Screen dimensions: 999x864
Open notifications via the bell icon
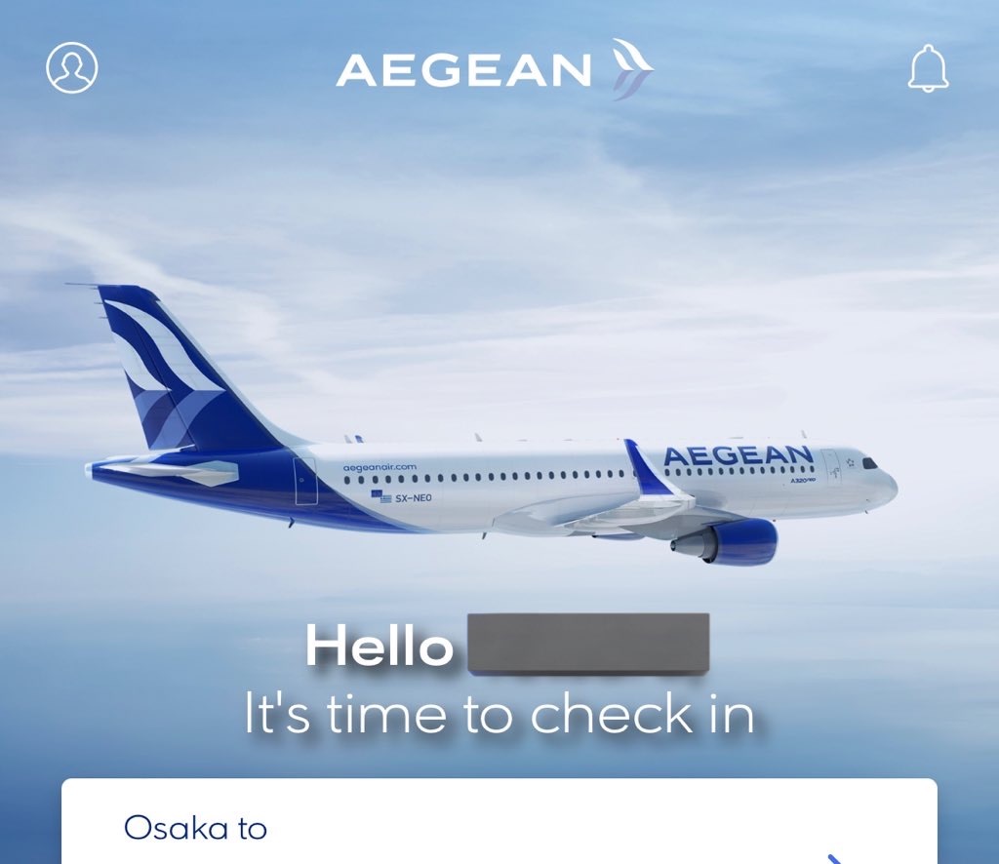[929, 68]
